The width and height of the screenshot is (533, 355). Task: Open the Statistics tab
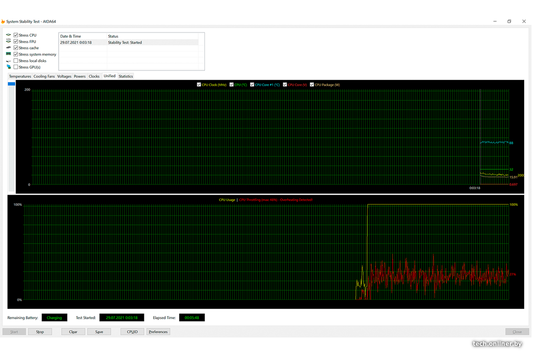(125, 77)
